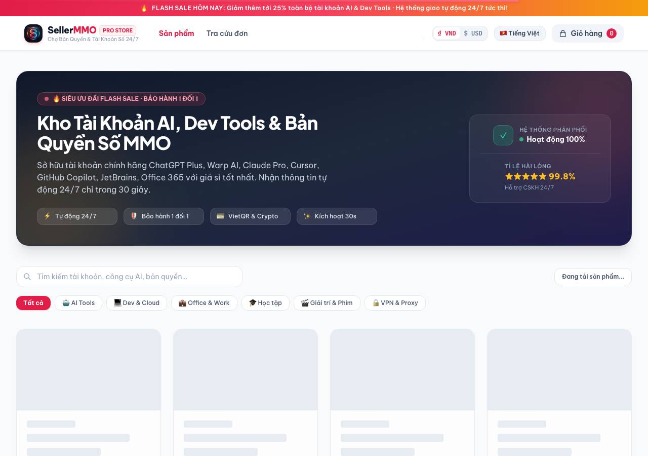Click the Bảo hành 1 đổi 1 feature chip
The width and height of the screenshot is (648, 456).
point(164,216)
